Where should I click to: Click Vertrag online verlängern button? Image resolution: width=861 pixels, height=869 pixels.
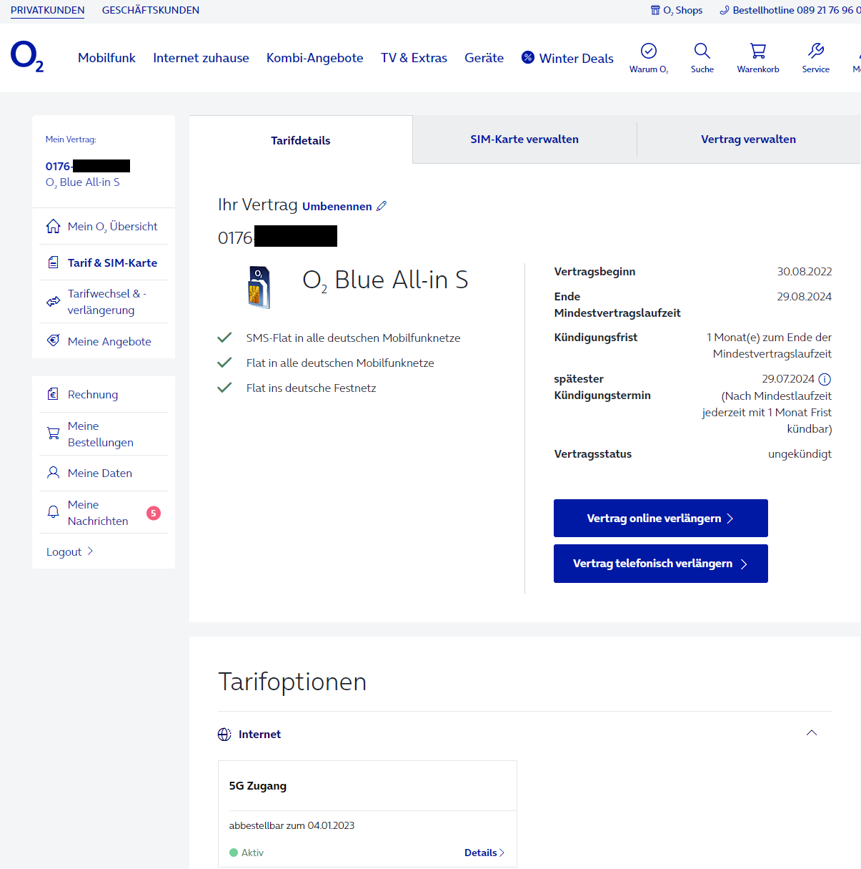click(661, 518)
